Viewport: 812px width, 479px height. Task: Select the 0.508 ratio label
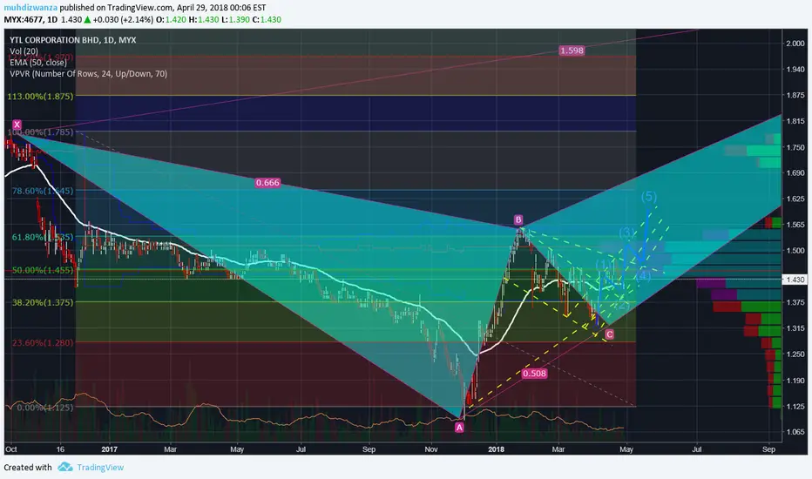click(534, 374)
